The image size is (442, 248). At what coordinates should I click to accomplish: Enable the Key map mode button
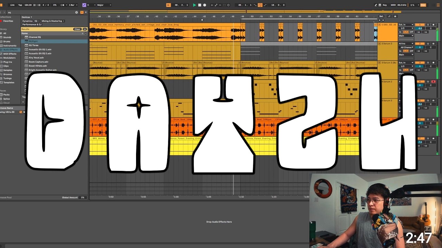(x=385, y=5)
